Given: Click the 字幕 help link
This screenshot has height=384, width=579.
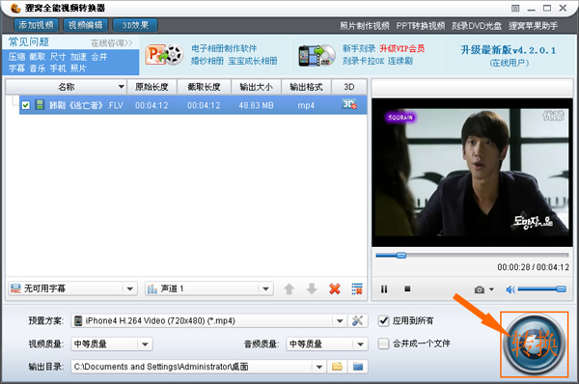Looking at the screenshot, I should click(x=17, y=69).
